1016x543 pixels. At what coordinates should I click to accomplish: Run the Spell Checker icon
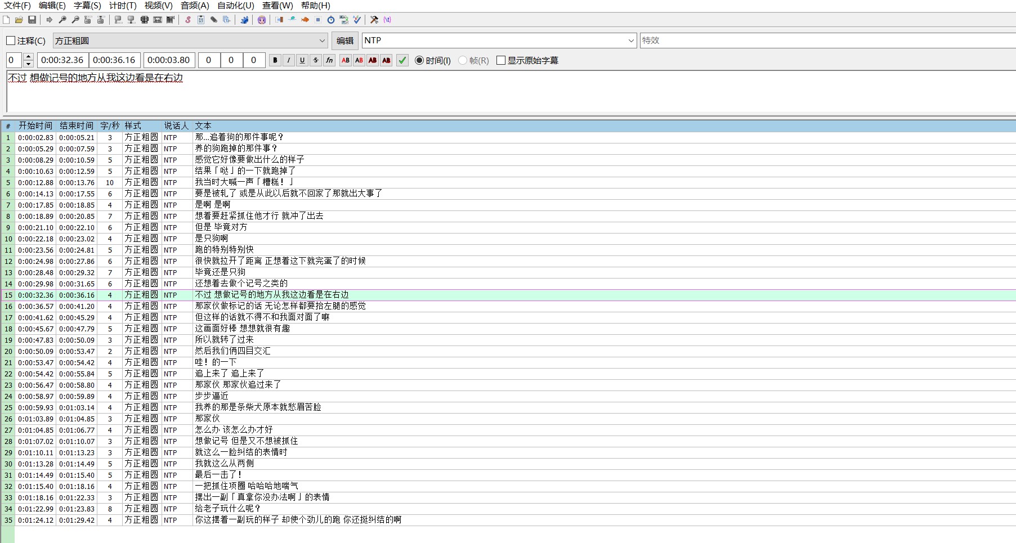tap(357, 20)
